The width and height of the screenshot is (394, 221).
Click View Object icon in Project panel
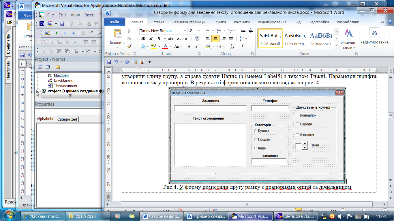click(48, 67)
